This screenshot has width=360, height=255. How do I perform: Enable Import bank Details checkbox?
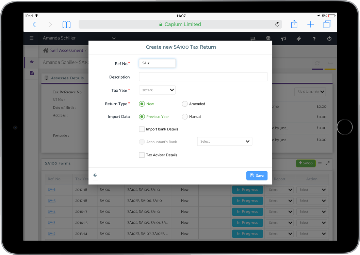[x=142, y=129]
